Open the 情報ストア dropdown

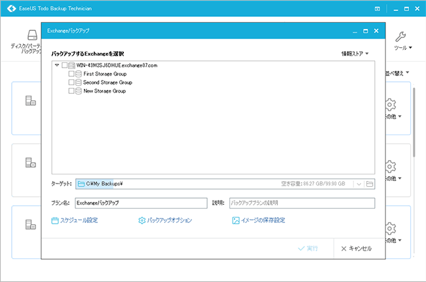tap(355, 54)
